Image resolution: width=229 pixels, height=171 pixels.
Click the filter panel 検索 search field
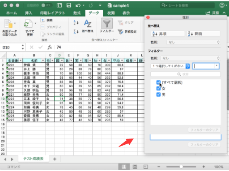pos(186,74)
